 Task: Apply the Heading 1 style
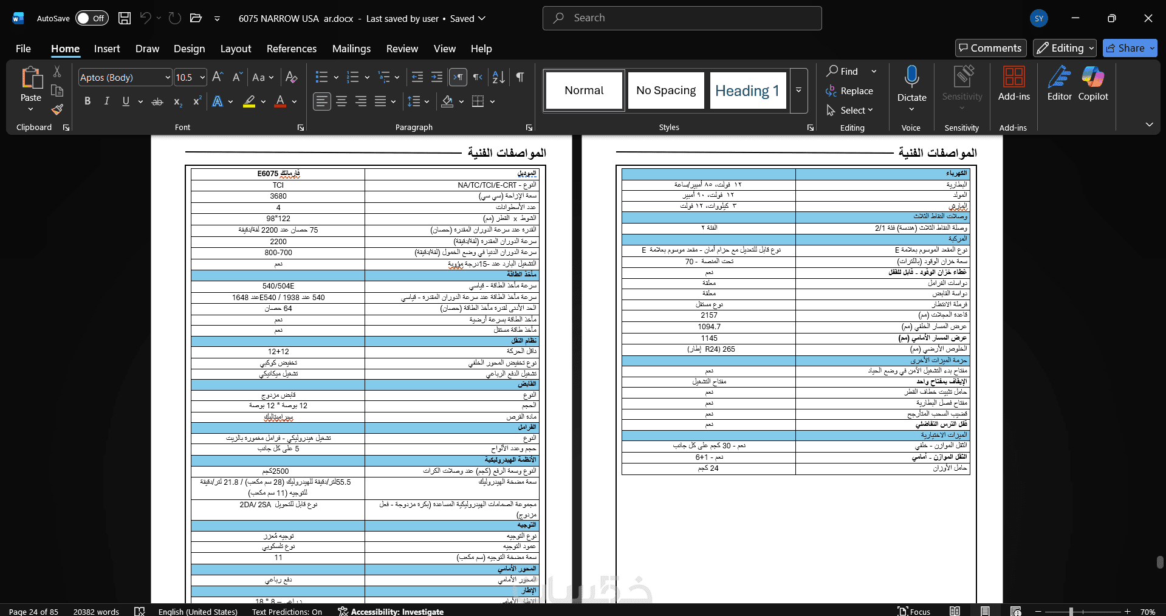tap(748, 91)
